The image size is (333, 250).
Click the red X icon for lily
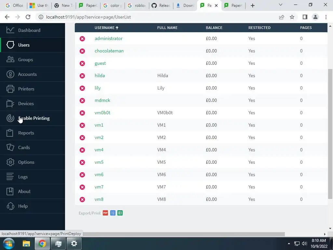pyautogui.click(x=82, y=88)
